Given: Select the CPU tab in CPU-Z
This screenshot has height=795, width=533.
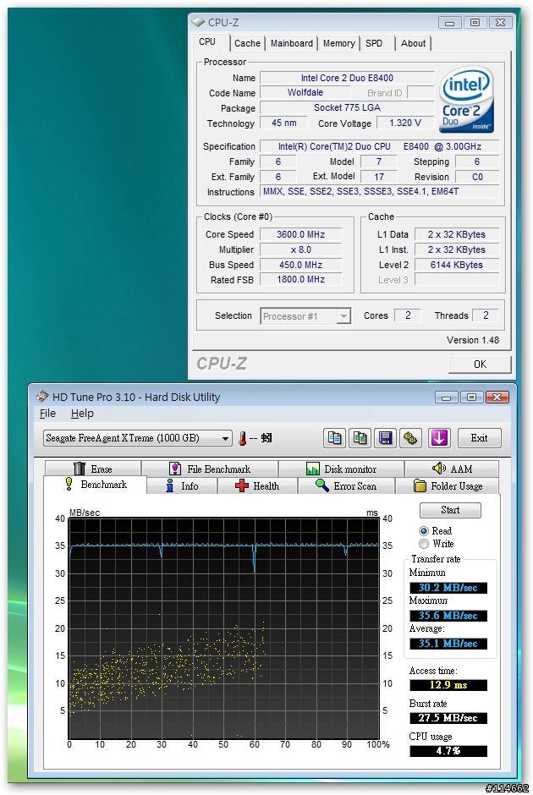Looking at the screenshot, I should click(207, 41).
